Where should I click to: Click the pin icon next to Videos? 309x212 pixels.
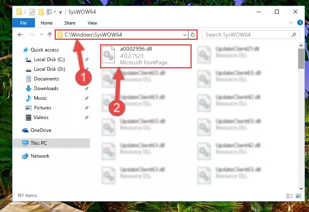(x=86, y=117)
